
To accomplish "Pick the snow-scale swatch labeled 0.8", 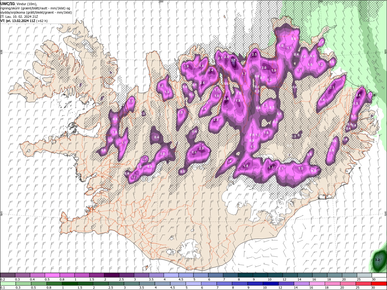I will click(x=67, y=275).
